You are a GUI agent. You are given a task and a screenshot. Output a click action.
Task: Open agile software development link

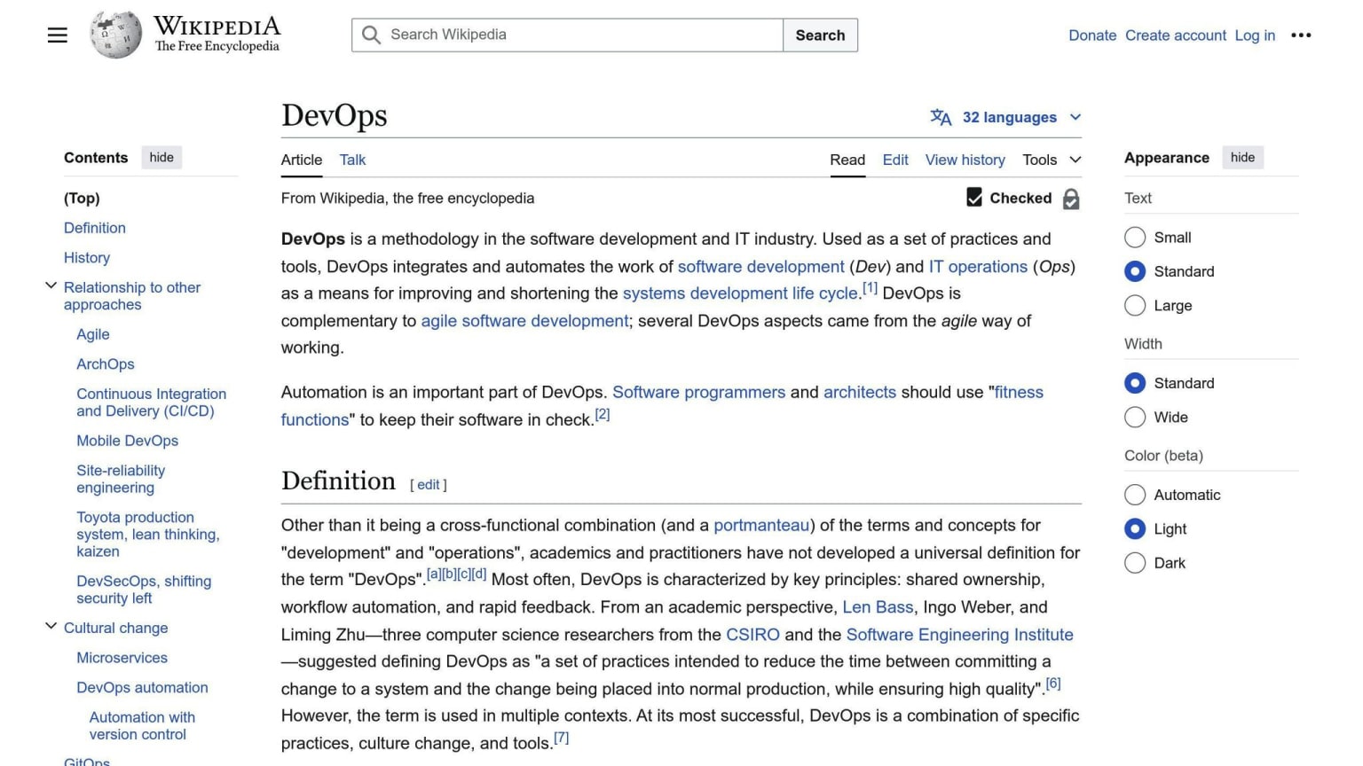[524, 321]
